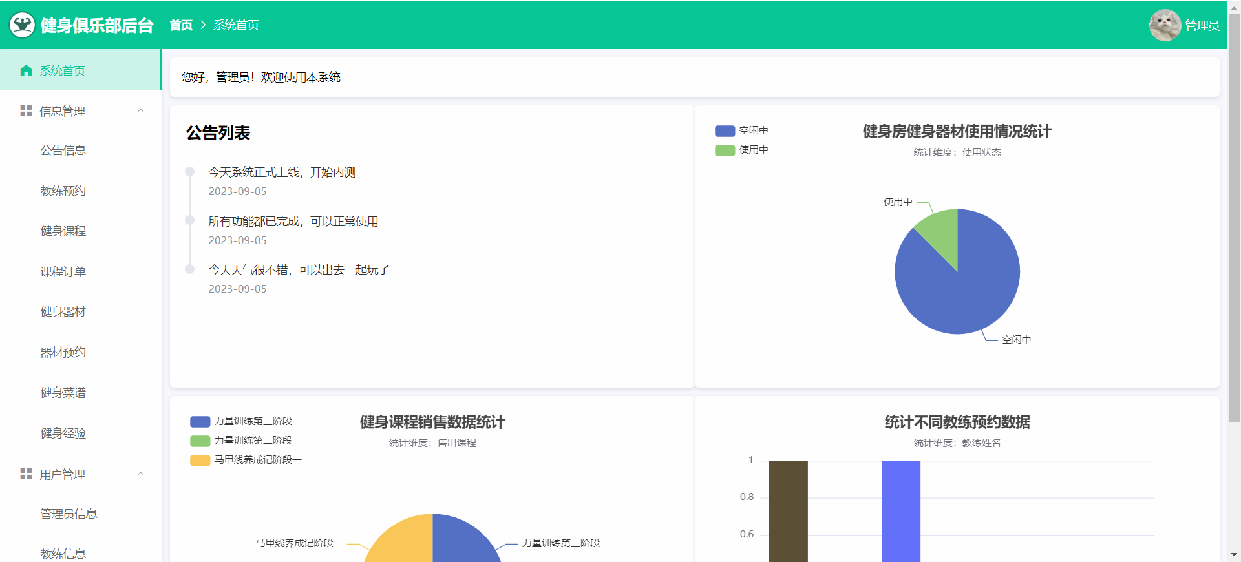This screenshot has width=1241, height=562.
Task: Click the 首页 breadcrumb link
Action: (x=181, y=25)
